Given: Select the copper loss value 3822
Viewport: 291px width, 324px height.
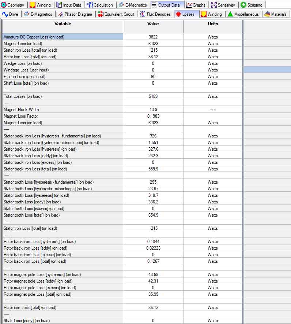Looking at the screenshot, I should point(153,37).
